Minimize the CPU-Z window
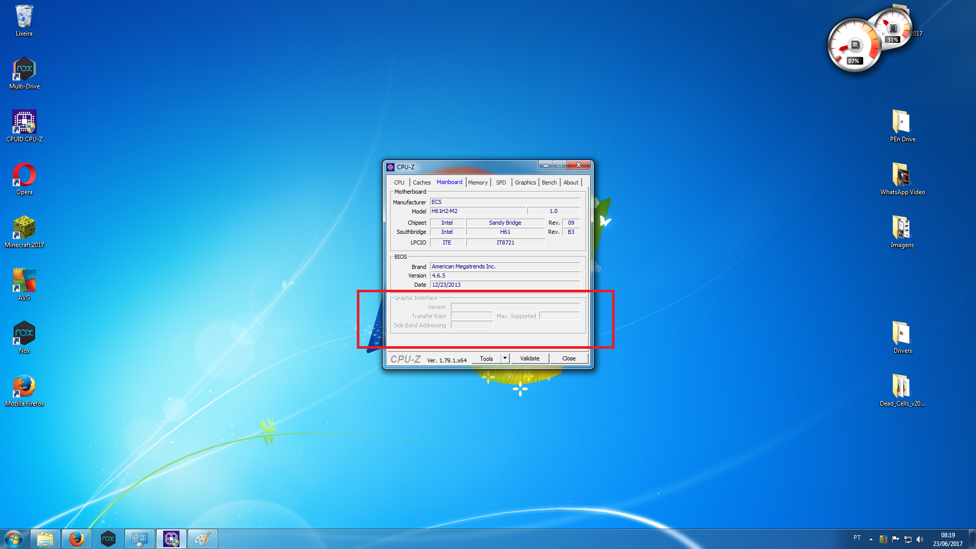The image size is (976, 549). (x=545, y=165)
